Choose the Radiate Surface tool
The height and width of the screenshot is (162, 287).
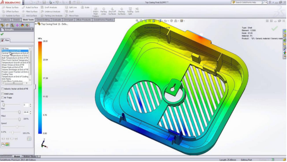tap(11, 16)
